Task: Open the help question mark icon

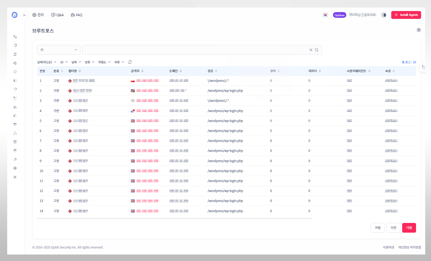Action: (418, 30)
